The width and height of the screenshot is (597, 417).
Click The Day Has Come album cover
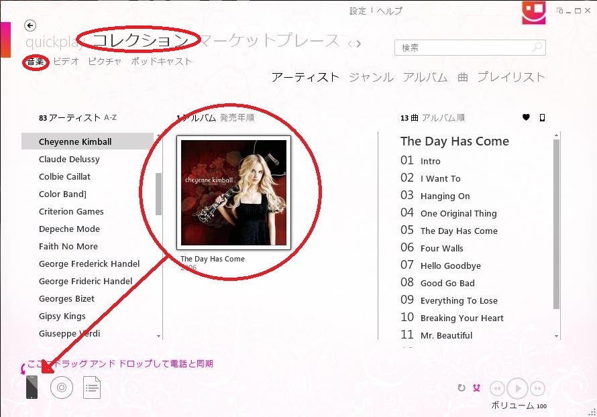tap(234, 192)
